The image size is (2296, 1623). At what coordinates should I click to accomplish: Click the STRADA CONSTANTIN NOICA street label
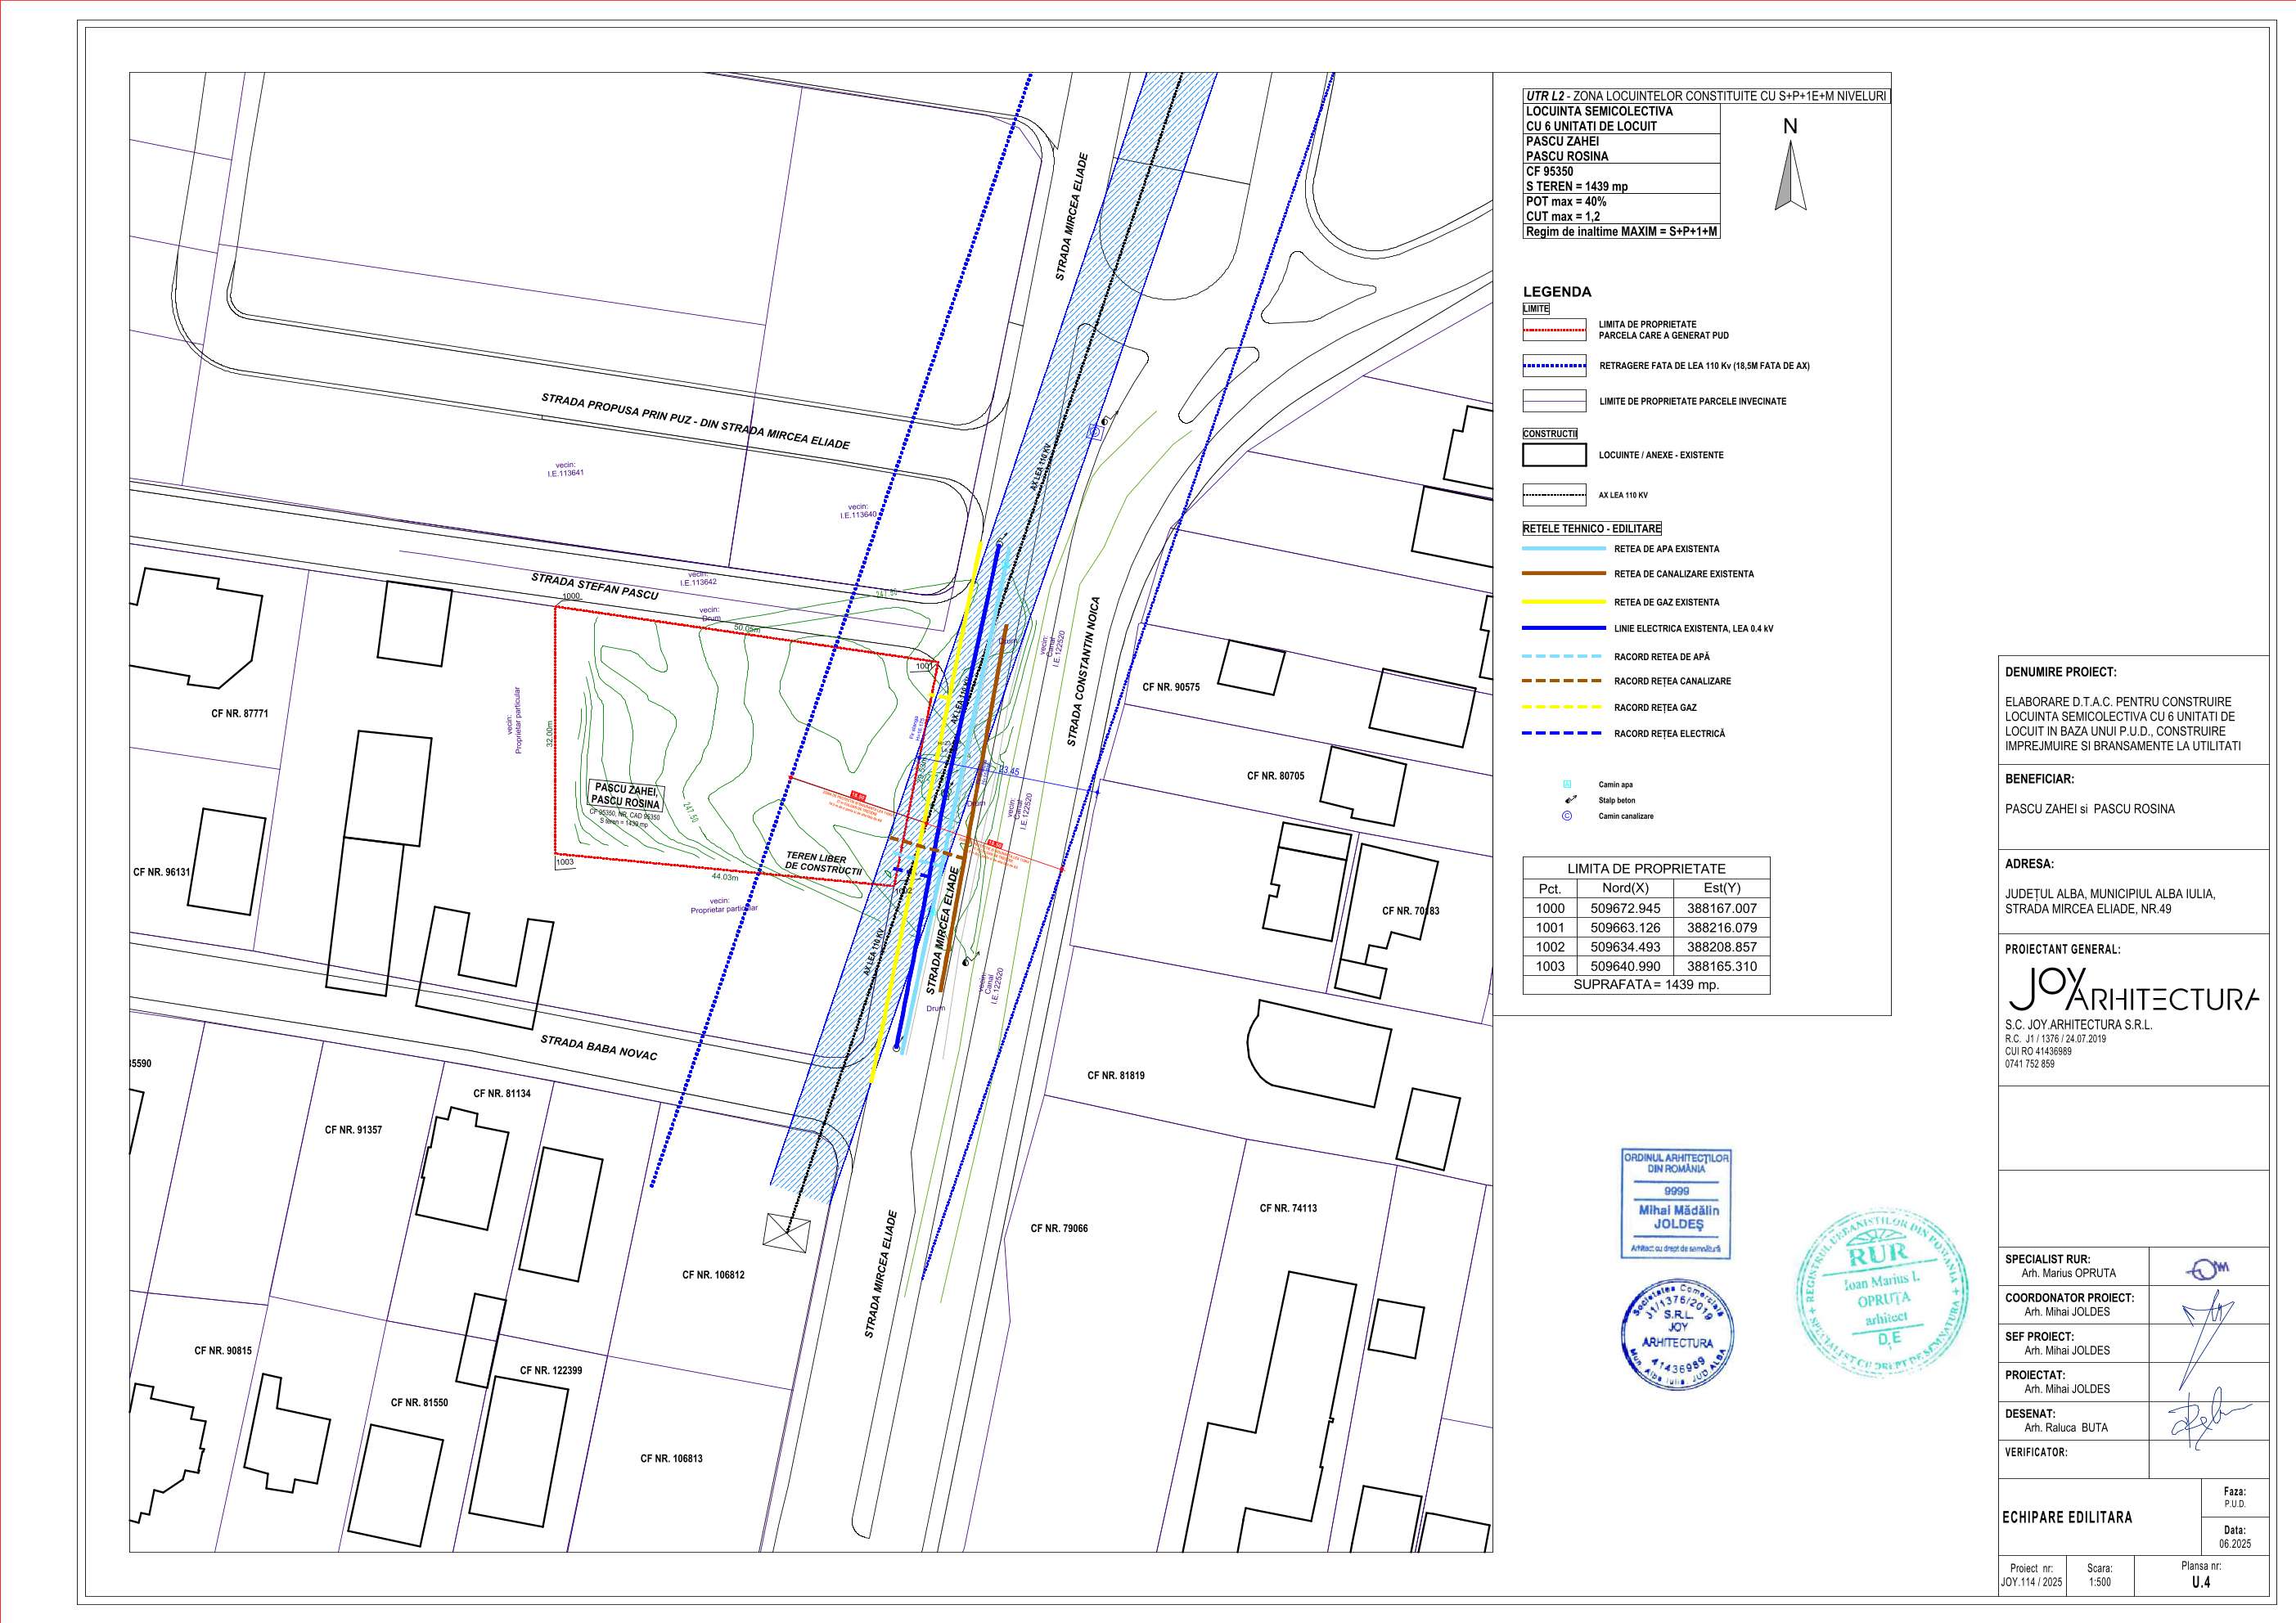coord(1083,672)
